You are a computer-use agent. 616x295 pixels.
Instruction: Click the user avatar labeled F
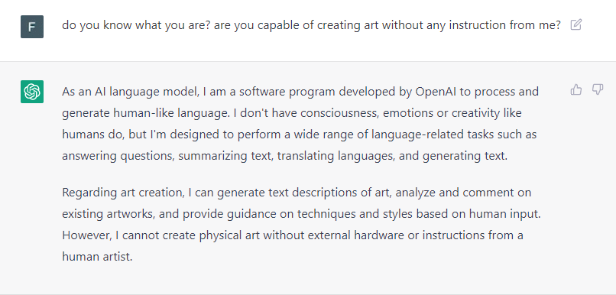(x=32, y=27)
